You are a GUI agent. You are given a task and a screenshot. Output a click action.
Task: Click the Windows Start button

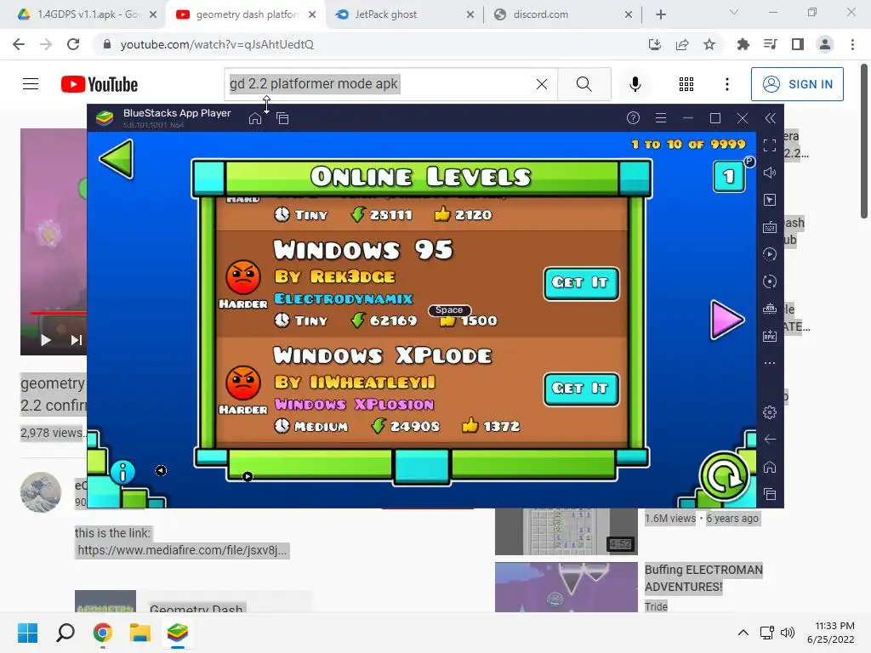click(27, 633)
